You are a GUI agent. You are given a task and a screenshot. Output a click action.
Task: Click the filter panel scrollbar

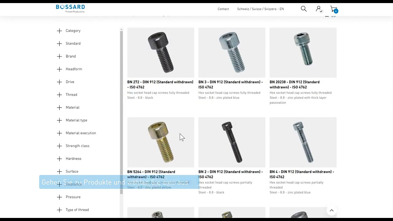121,112
